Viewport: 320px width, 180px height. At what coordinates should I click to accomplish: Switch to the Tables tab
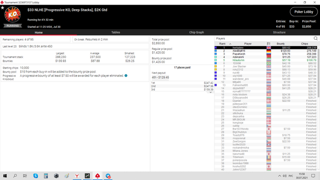(x=116, y=32)
